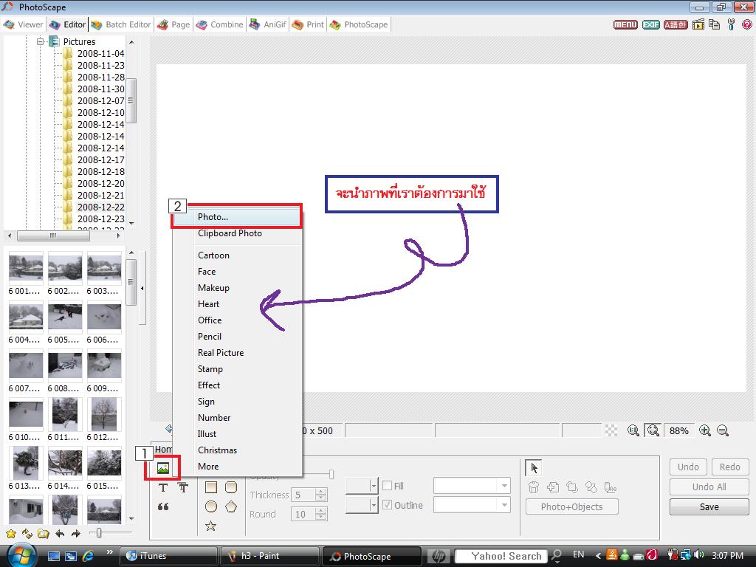Screen dimensions: 756x567
Task: Toggle the Outline checkbox
Action: point(387,505)
